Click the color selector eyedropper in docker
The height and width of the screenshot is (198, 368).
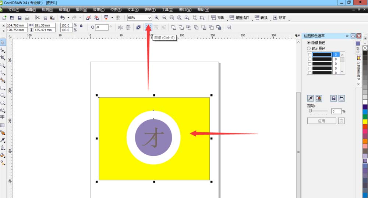pyautogui.click(x=311, y=98)
